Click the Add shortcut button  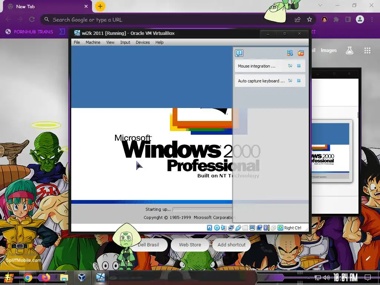point(232,245)
